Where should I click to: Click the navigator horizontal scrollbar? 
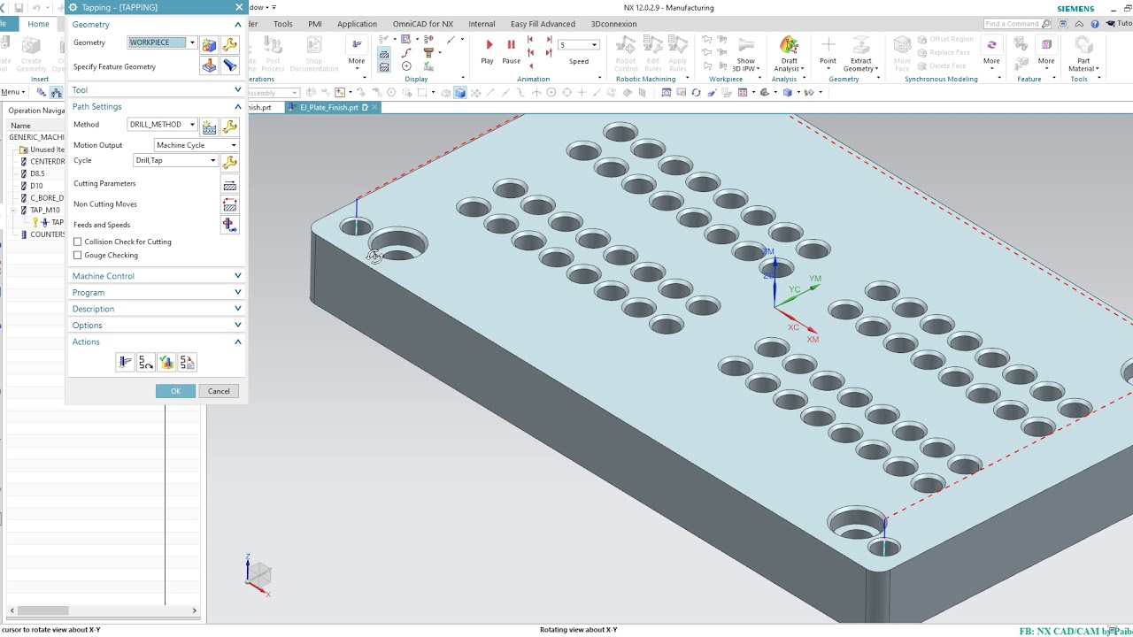(x=42, y=610)
